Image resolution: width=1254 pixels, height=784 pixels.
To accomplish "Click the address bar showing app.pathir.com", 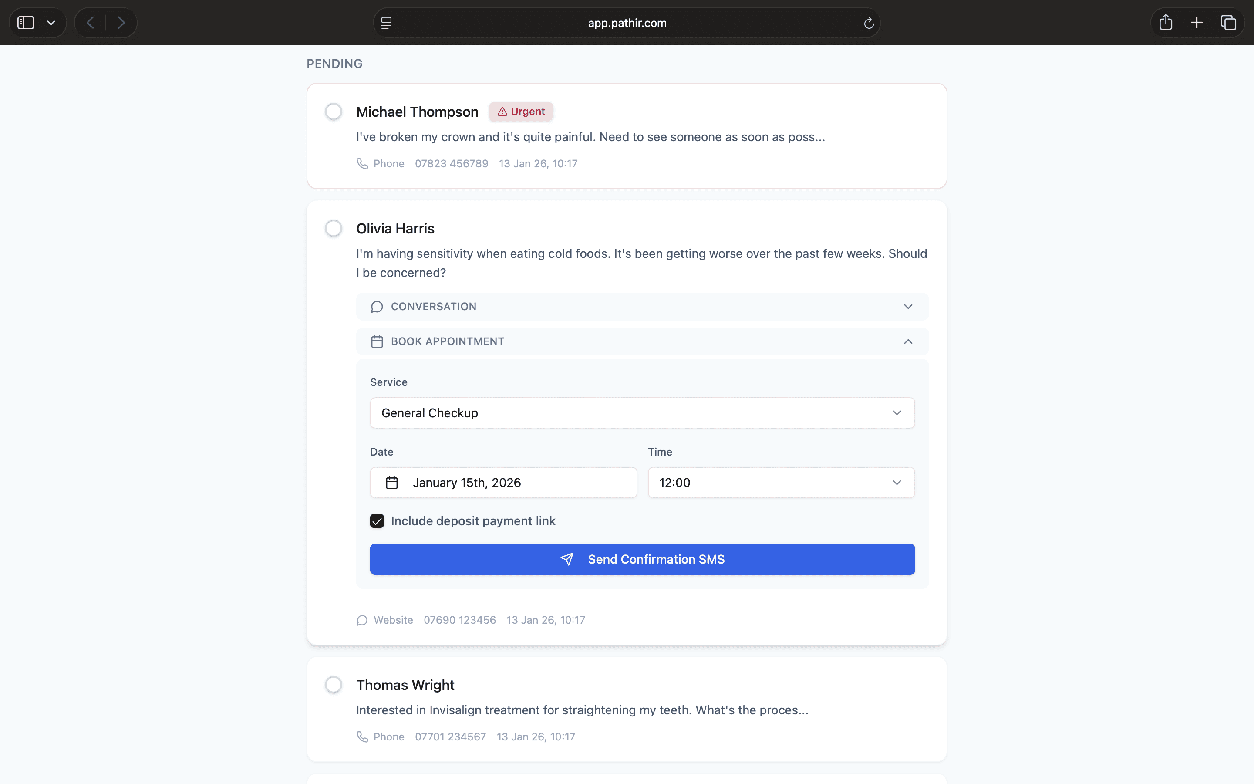I will tap(627, 23).
